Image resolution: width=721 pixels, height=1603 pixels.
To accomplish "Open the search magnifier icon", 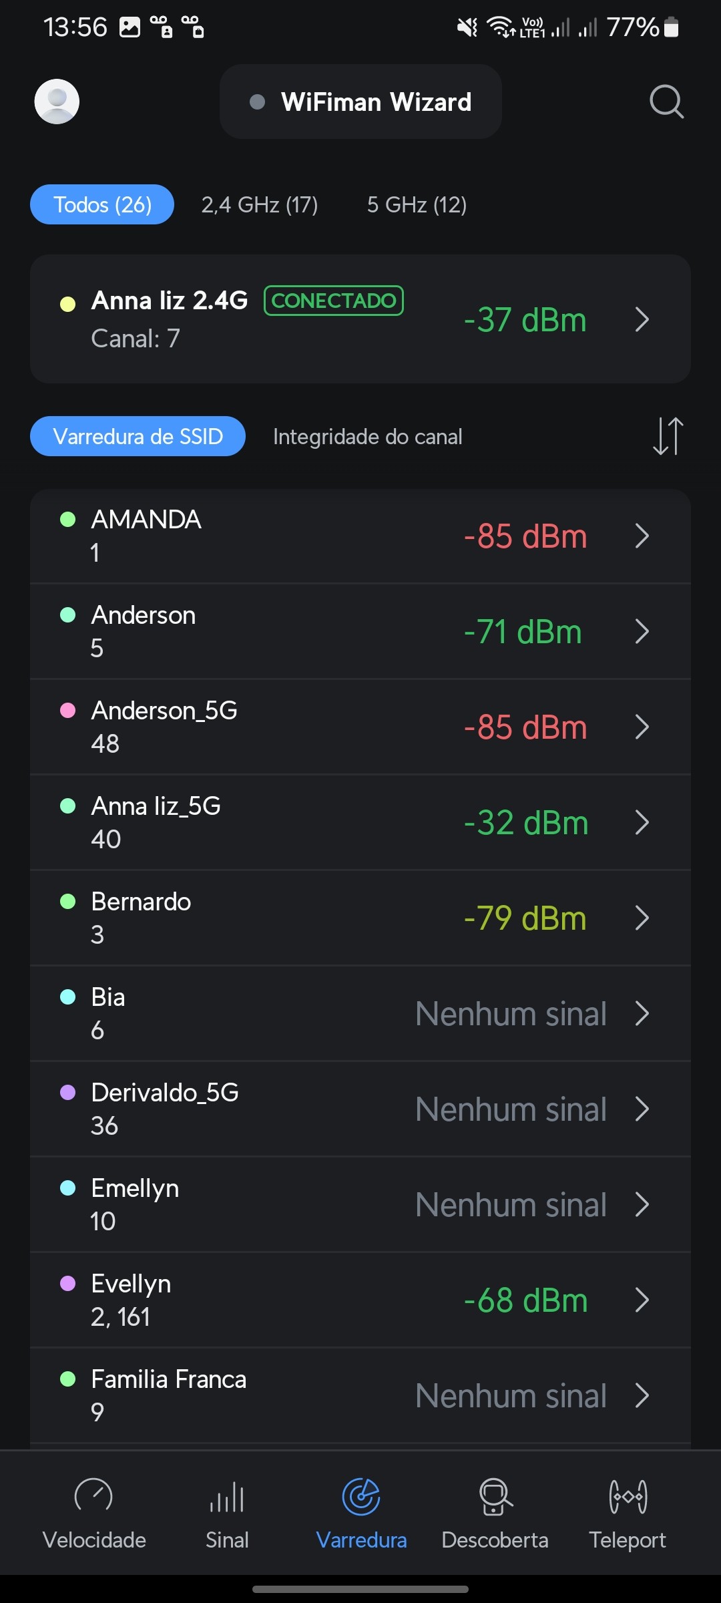I will click(666, 102).
